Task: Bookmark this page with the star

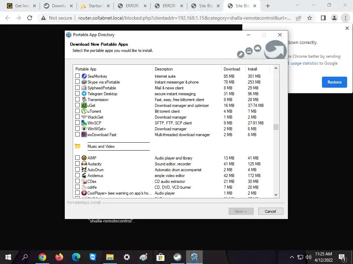Action: (x=310, y=18)
